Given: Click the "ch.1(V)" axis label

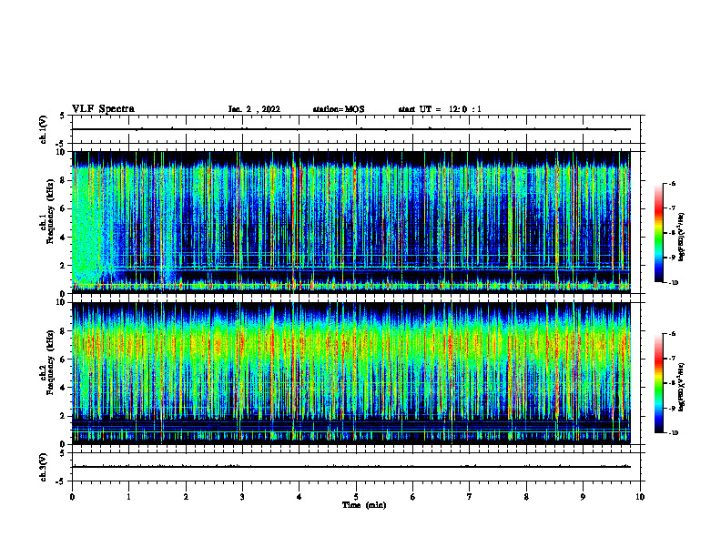Looking at the screenshot, I should coord(44,129).
